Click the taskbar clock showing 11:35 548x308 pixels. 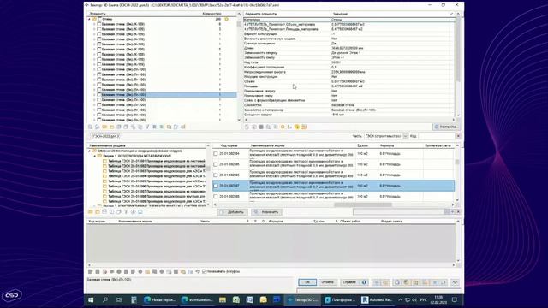[438, 299]
